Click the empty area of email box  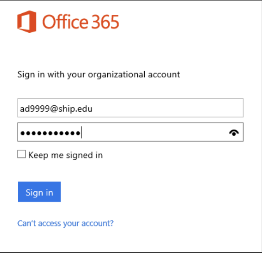(x=167, y=108)
